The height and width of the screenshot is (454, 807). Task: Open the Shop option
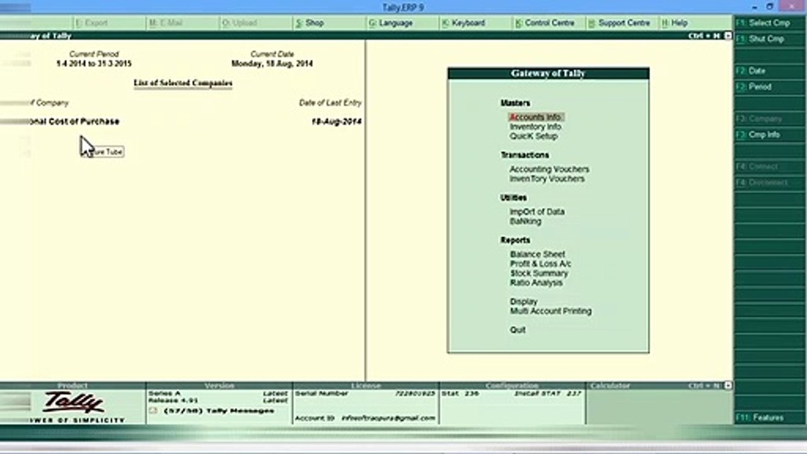click(328, 23)
